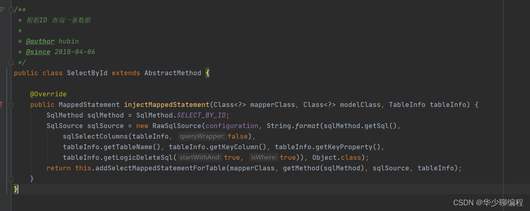Click the @author Javadoc tag
Viewport: 530px width, 211px height.
[40, 41]
